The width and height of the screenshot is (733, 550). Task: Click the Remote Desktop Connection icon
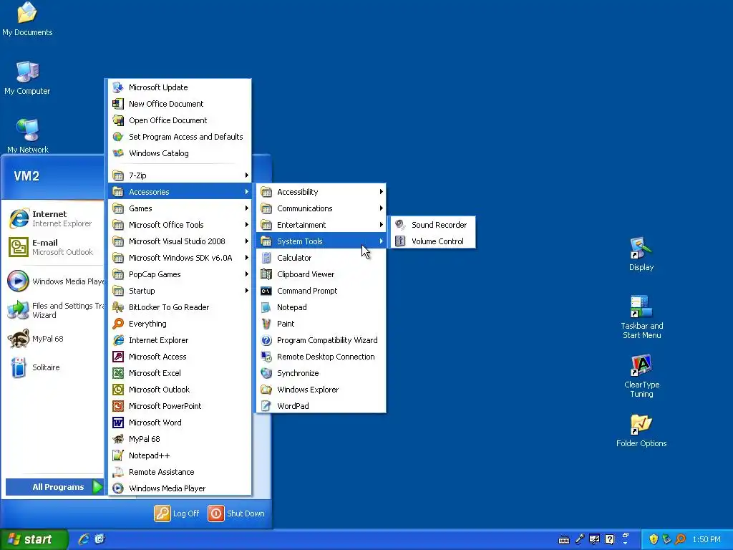coord(266,357)
